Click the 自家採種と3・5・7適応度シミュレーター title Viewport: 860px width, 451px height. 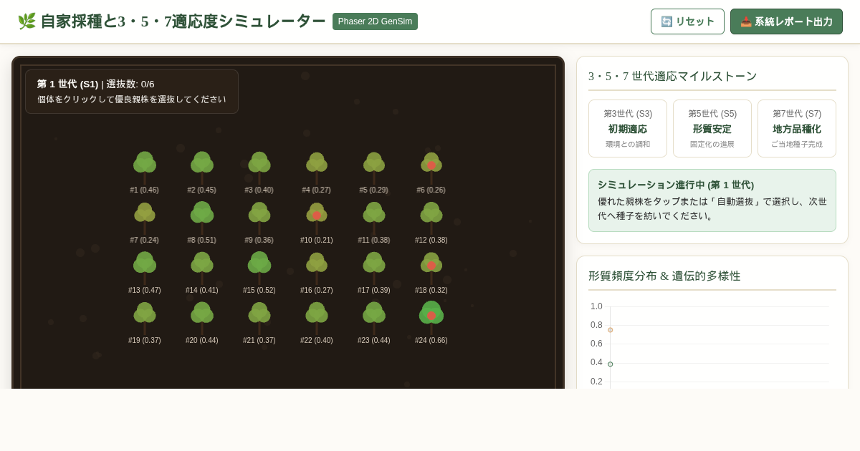click(172, 21)
